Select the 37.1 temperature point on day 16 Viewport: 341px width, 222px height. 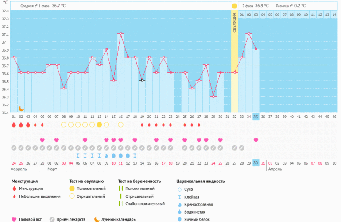click(120, 34)
